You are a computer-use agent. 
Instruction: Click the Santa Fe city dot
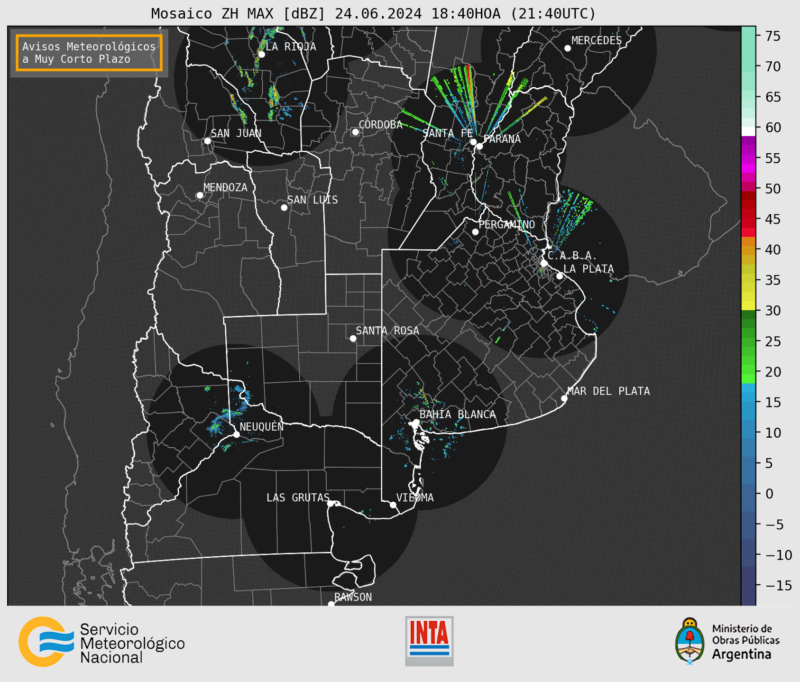click(x=473, y=142)
